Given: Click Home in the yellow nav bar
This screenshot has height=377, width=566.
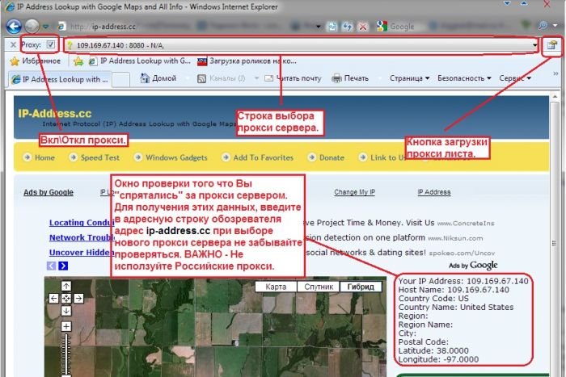Looking at the screenshot, I should pyautogui.click(x=39, y=158).
